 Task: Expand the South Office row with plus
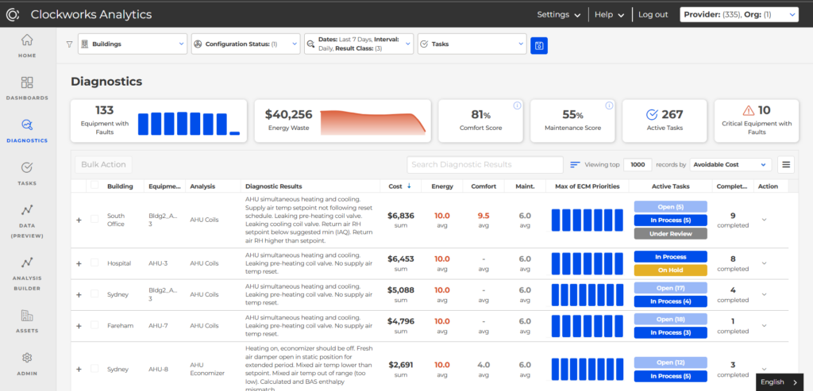79,220
